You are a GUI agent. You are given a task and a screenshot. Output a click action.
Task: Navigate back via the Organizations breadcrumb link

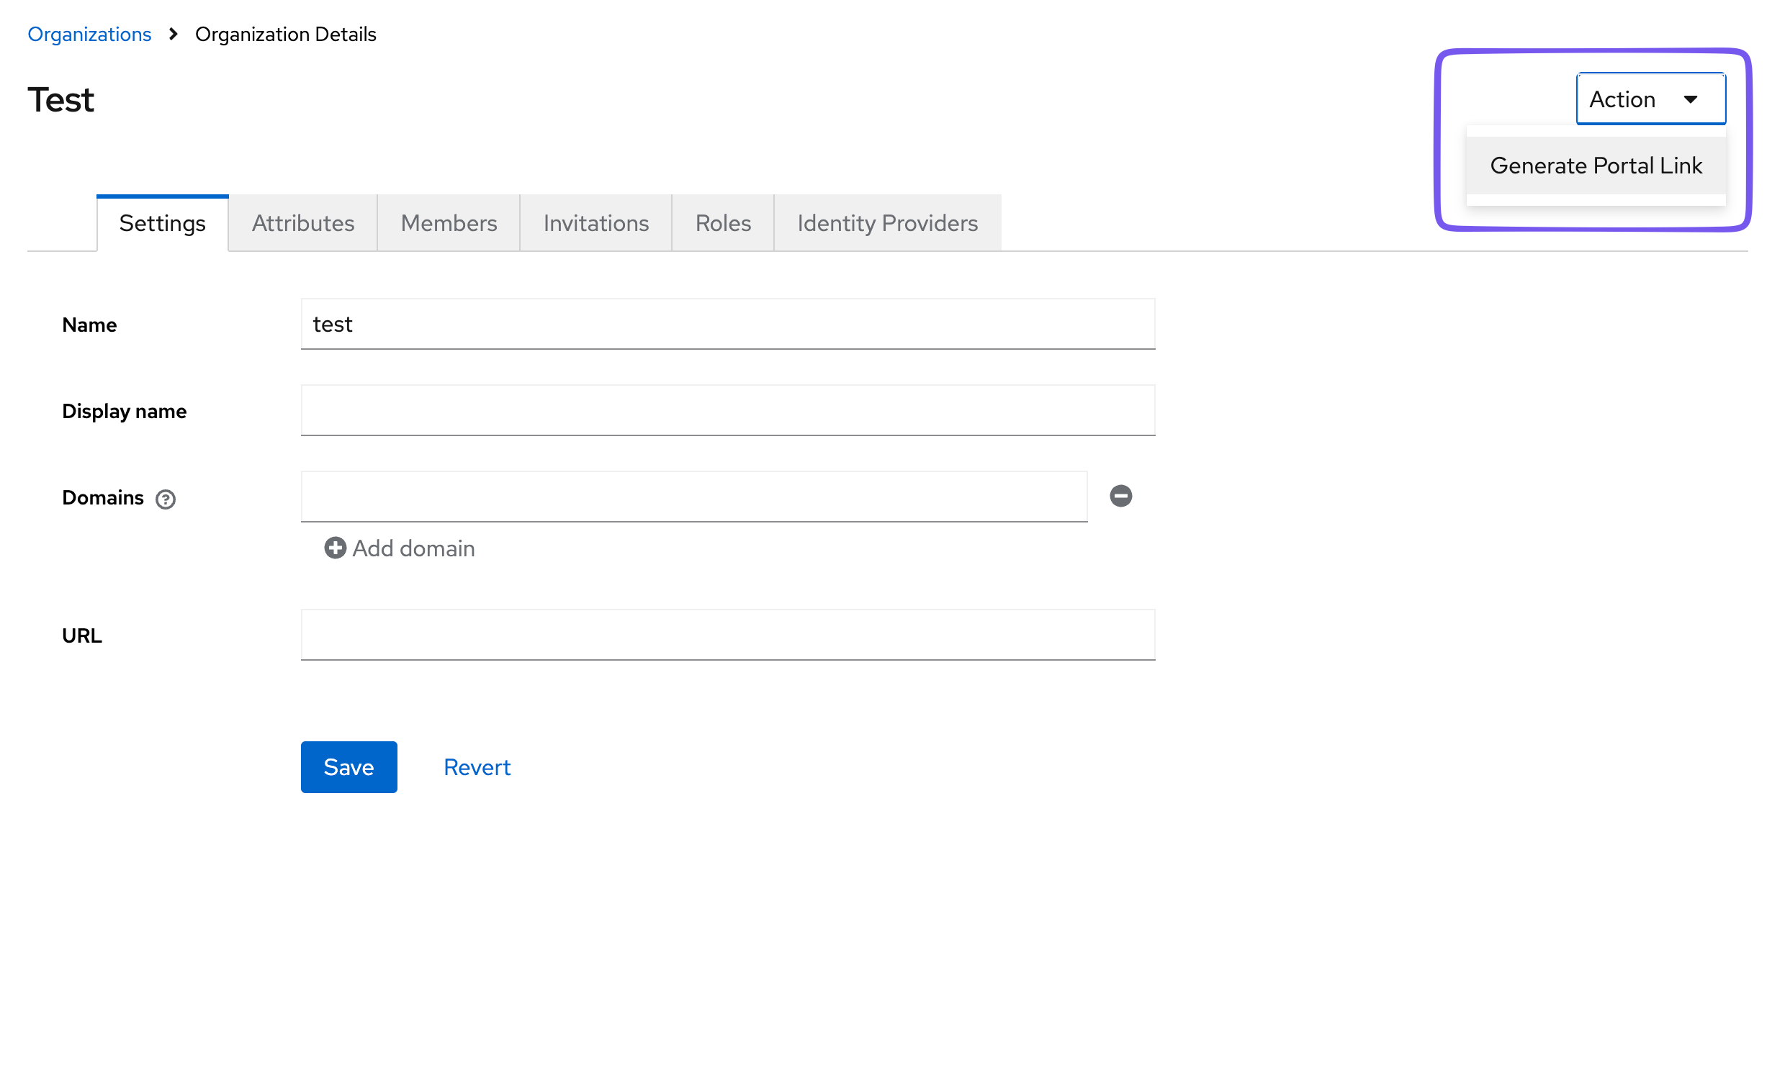[x=89, y=34]
